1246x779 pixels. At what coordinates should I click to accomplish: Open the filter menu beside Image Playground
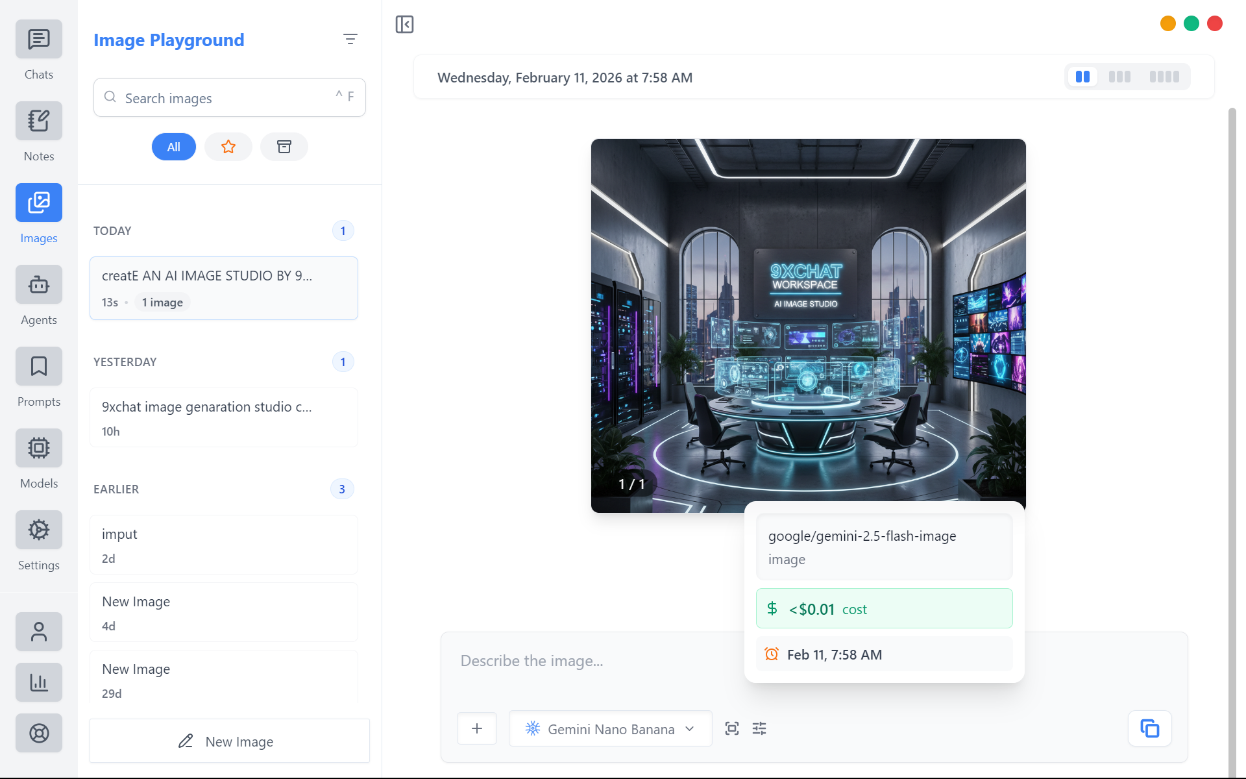tap(350, 40)
